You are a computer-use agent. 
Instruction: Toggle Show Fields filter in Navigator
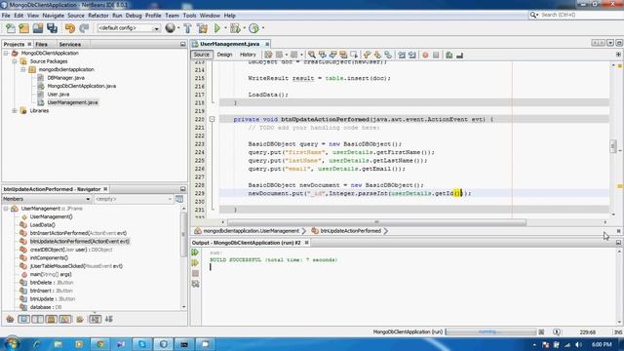[23, 319]
